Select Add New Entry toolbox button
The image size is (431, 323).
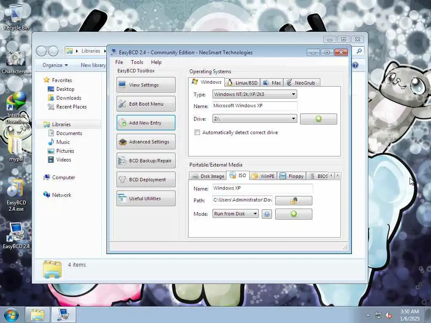(146, 122)
